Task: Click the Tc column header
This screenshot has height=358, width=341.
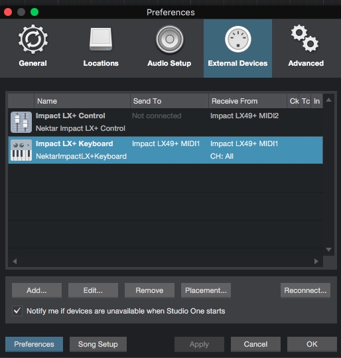Action: (305, 101)
